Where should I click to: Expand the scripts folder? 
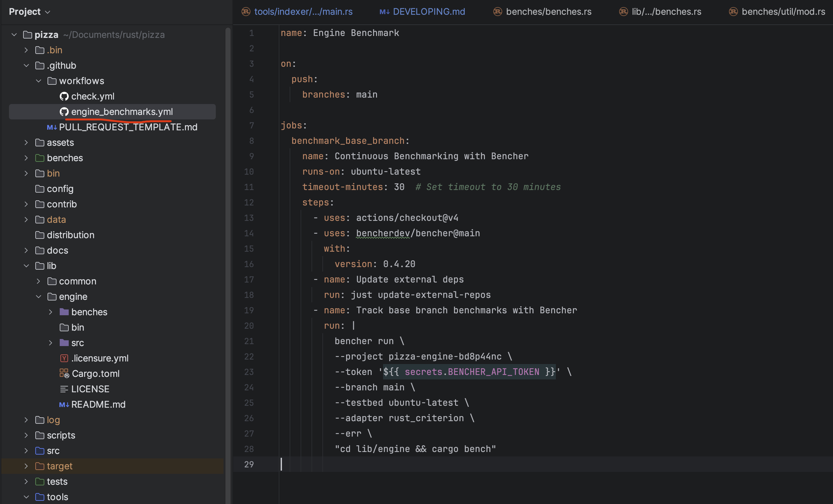26,435
